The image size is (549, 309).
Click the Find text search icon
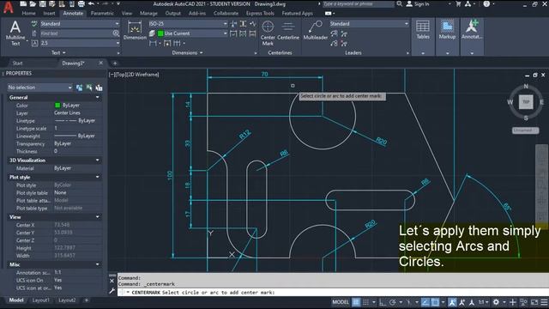pyautogui.click(x=116, y=33)
